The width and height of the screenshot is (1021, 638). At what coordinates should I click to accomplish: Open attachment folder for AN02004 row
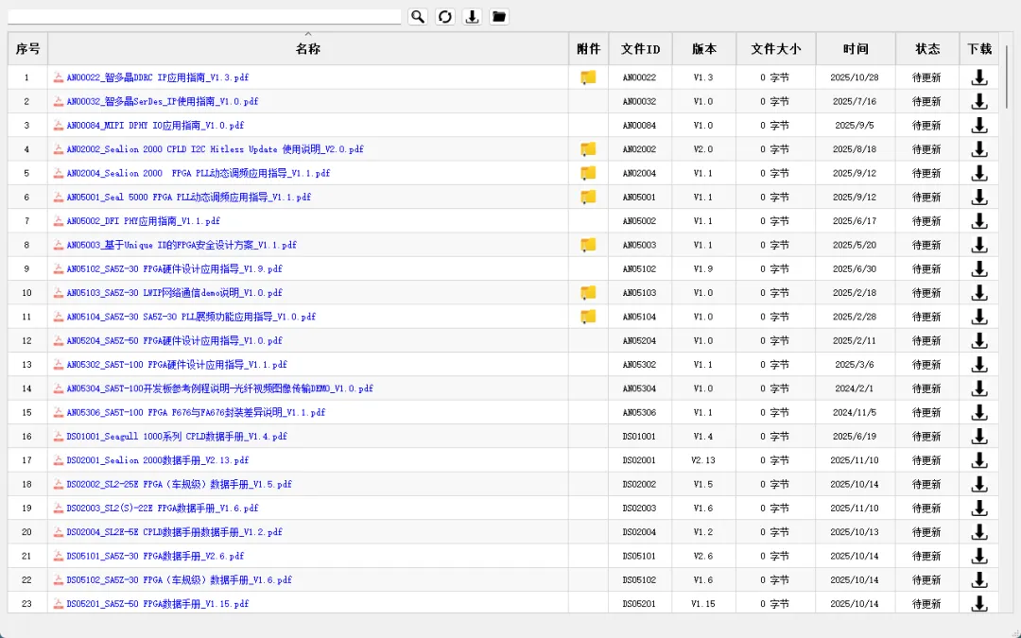pos(588,173)
